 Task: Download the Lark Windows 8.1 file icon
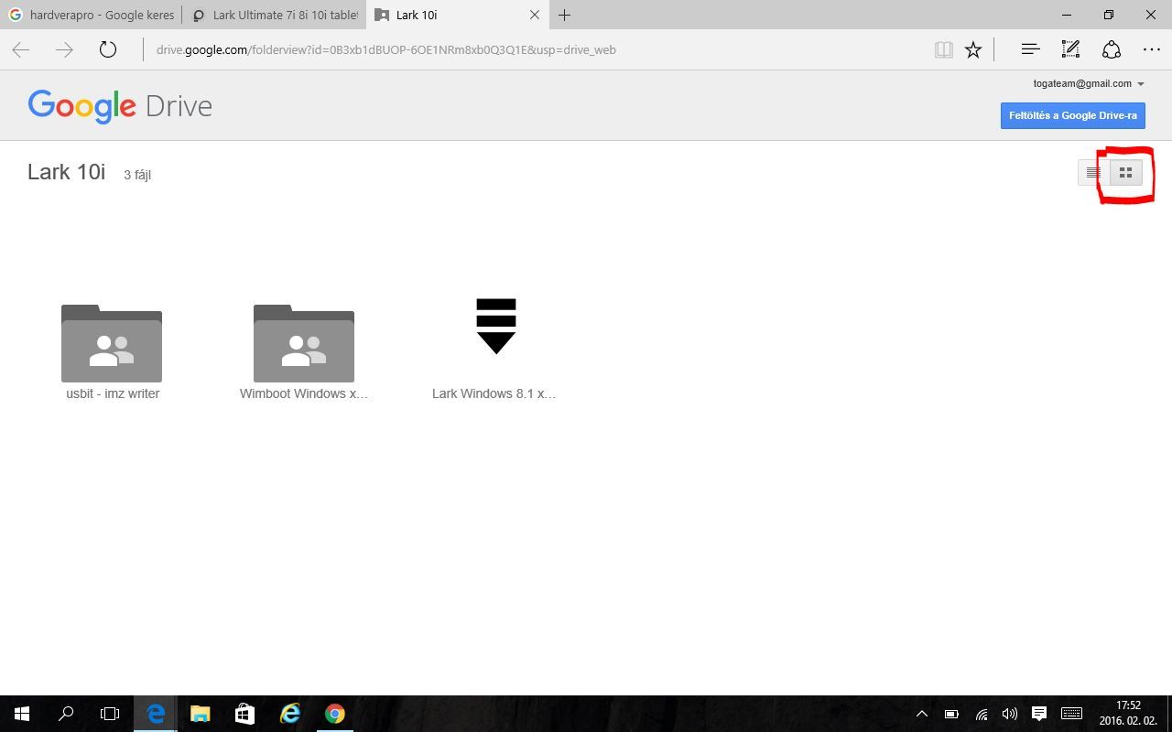tap(496, 326)
